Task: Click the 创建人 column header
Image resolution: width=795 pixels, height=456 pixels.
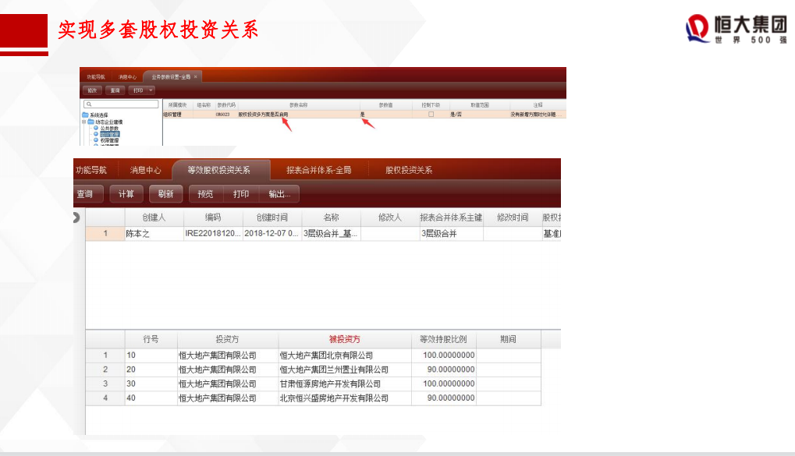Action: 154,217
